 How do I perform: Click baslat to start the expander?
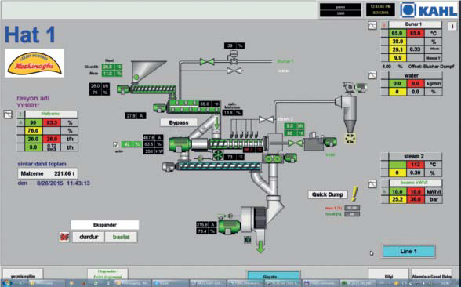point(121,237)
